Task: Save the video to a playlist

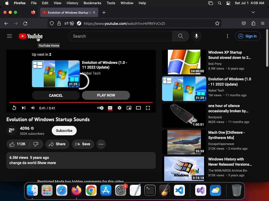Action: (x=83, y=144)
